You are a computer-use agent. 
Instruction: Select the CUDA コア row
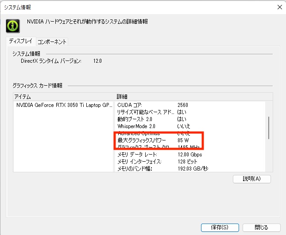coord(189,105)
